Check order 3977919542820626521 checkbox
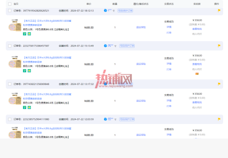The image size is (228, 158). [10, 11]
